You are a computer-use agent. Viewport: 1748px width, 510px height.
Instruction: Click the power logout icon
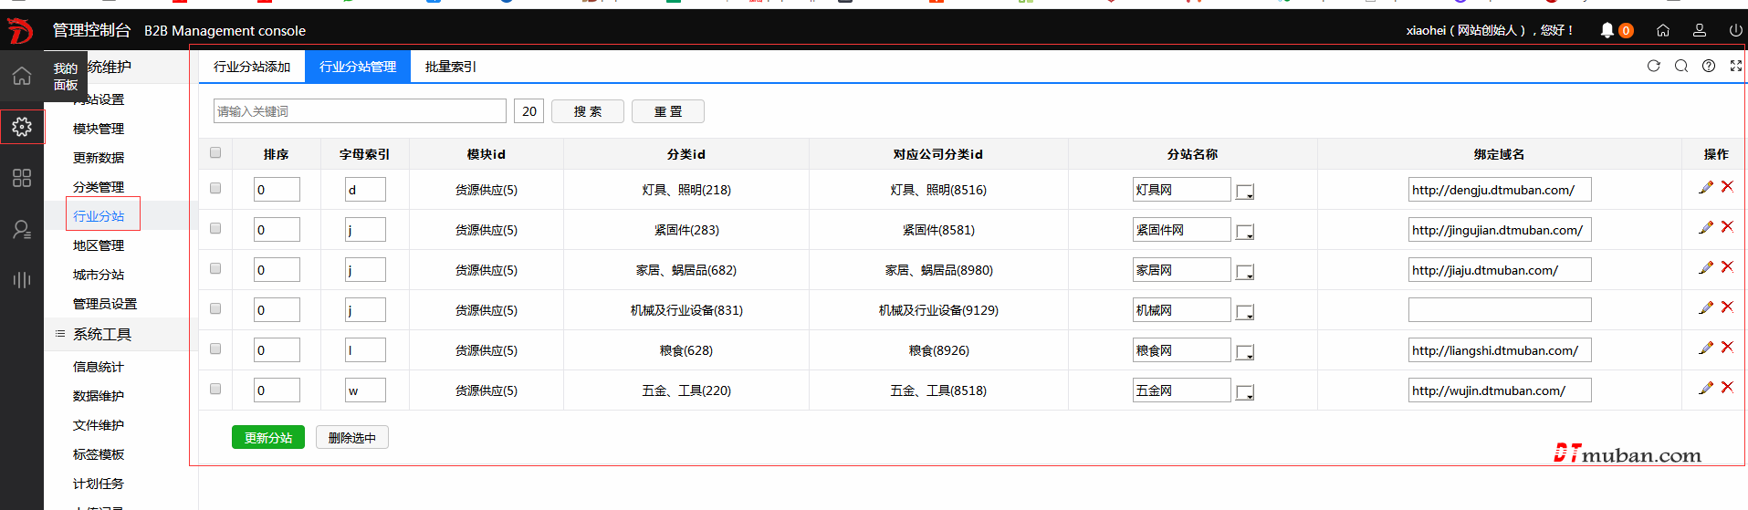pyautogui.click(x=1735, y=30)
